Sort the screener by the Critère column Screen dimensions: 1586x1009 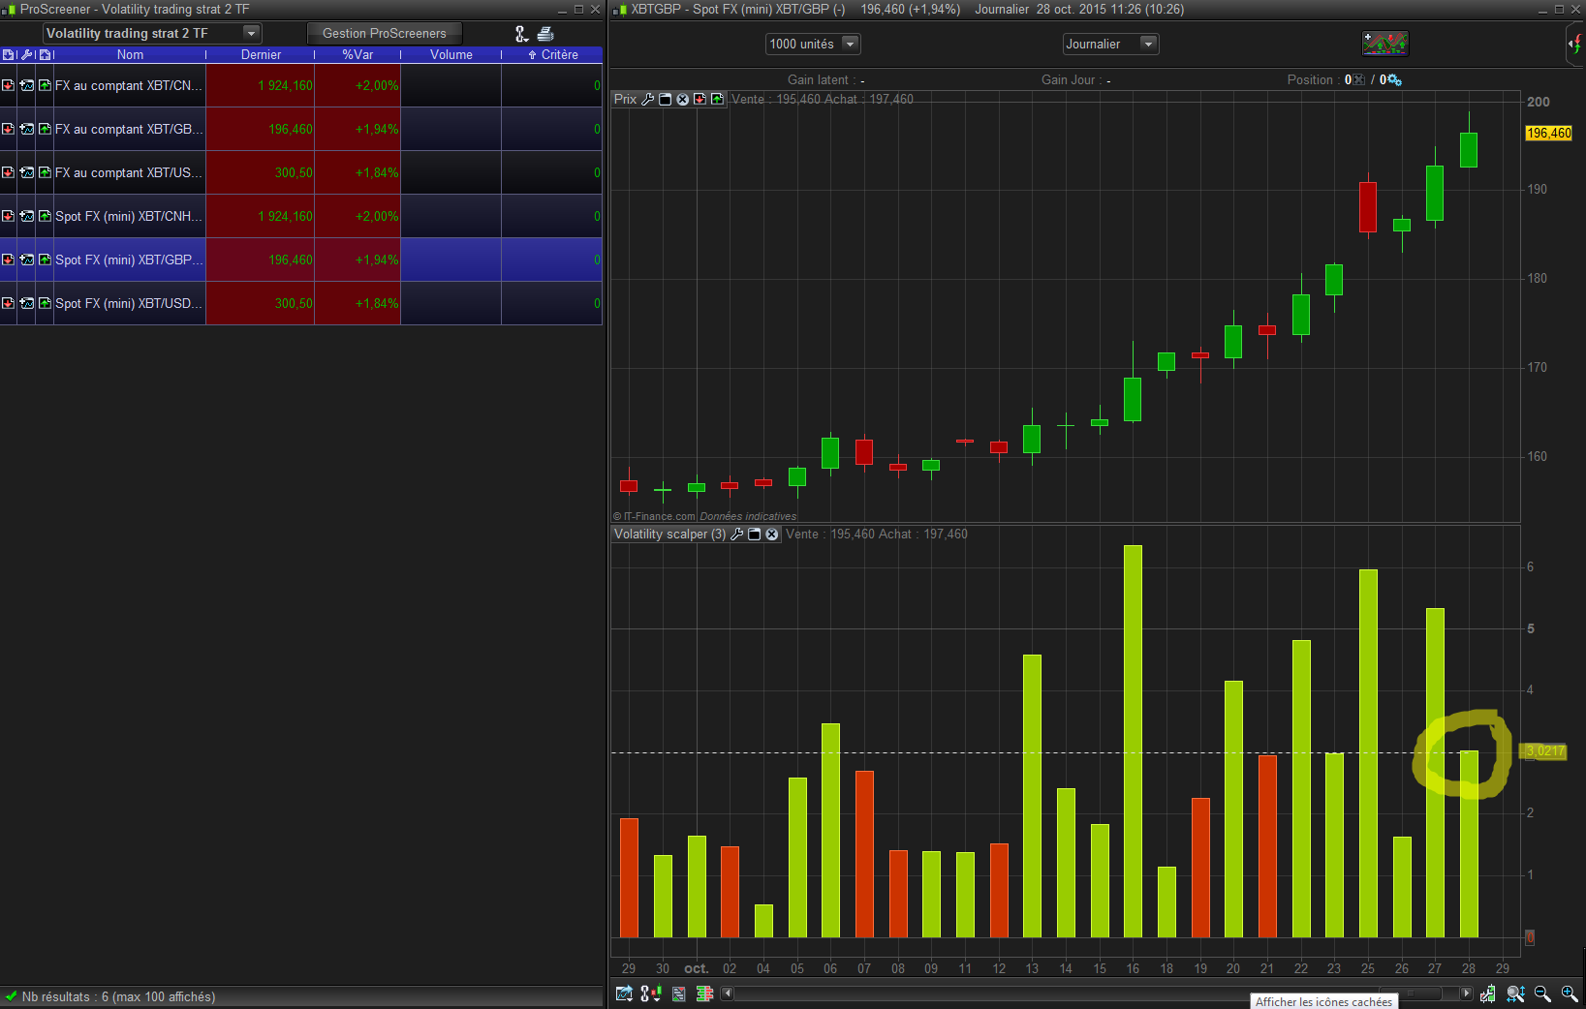[x=552, y=54]
